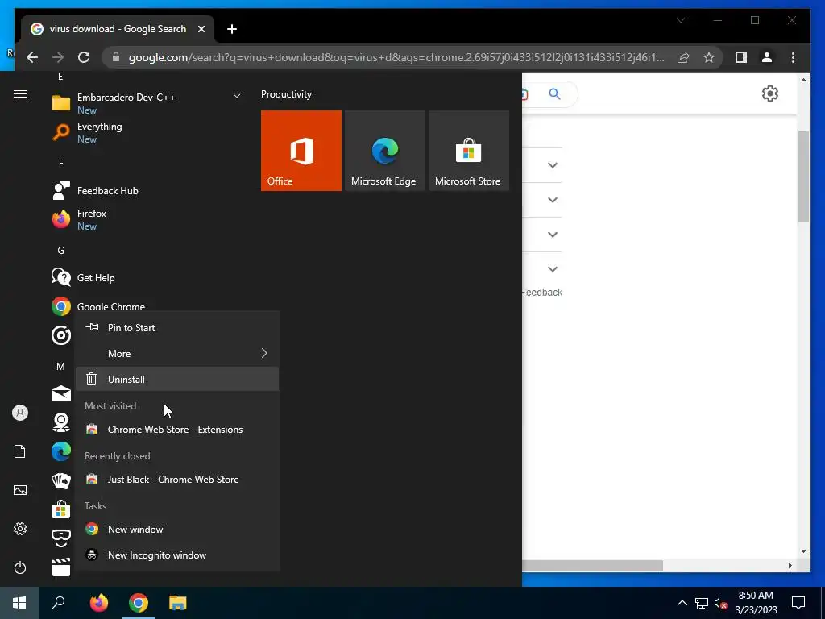Click the Chrome address bar URL
This screenshot has width=825, height=619.
coord(396,57)
